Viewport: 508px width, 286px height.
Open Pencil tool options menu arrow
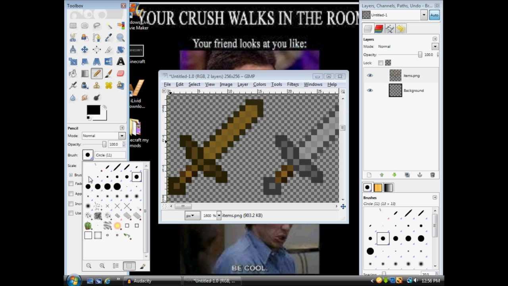click(122, 128)
